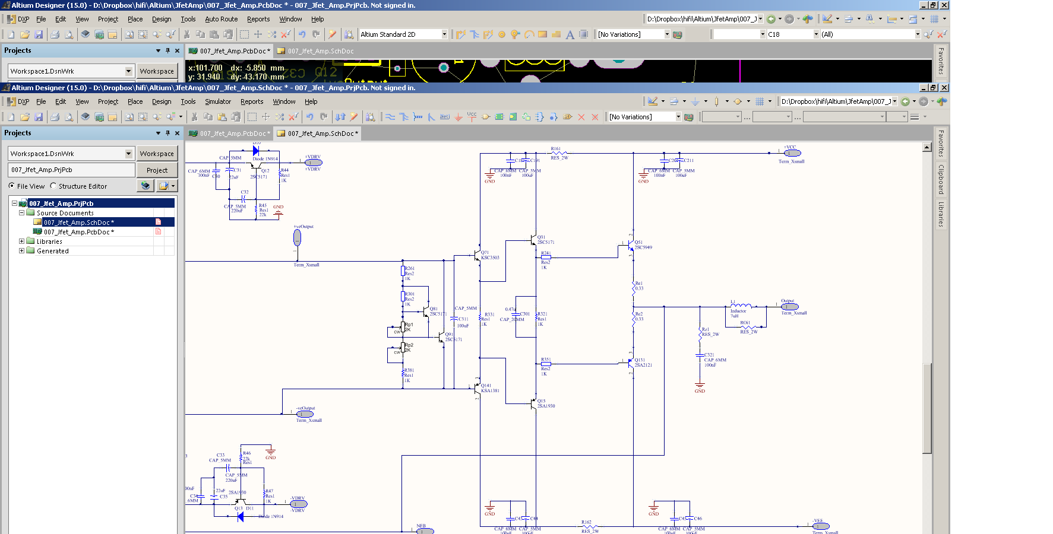1053x534 pixels.
Task: Place a VCC power port
Action: 472,116
